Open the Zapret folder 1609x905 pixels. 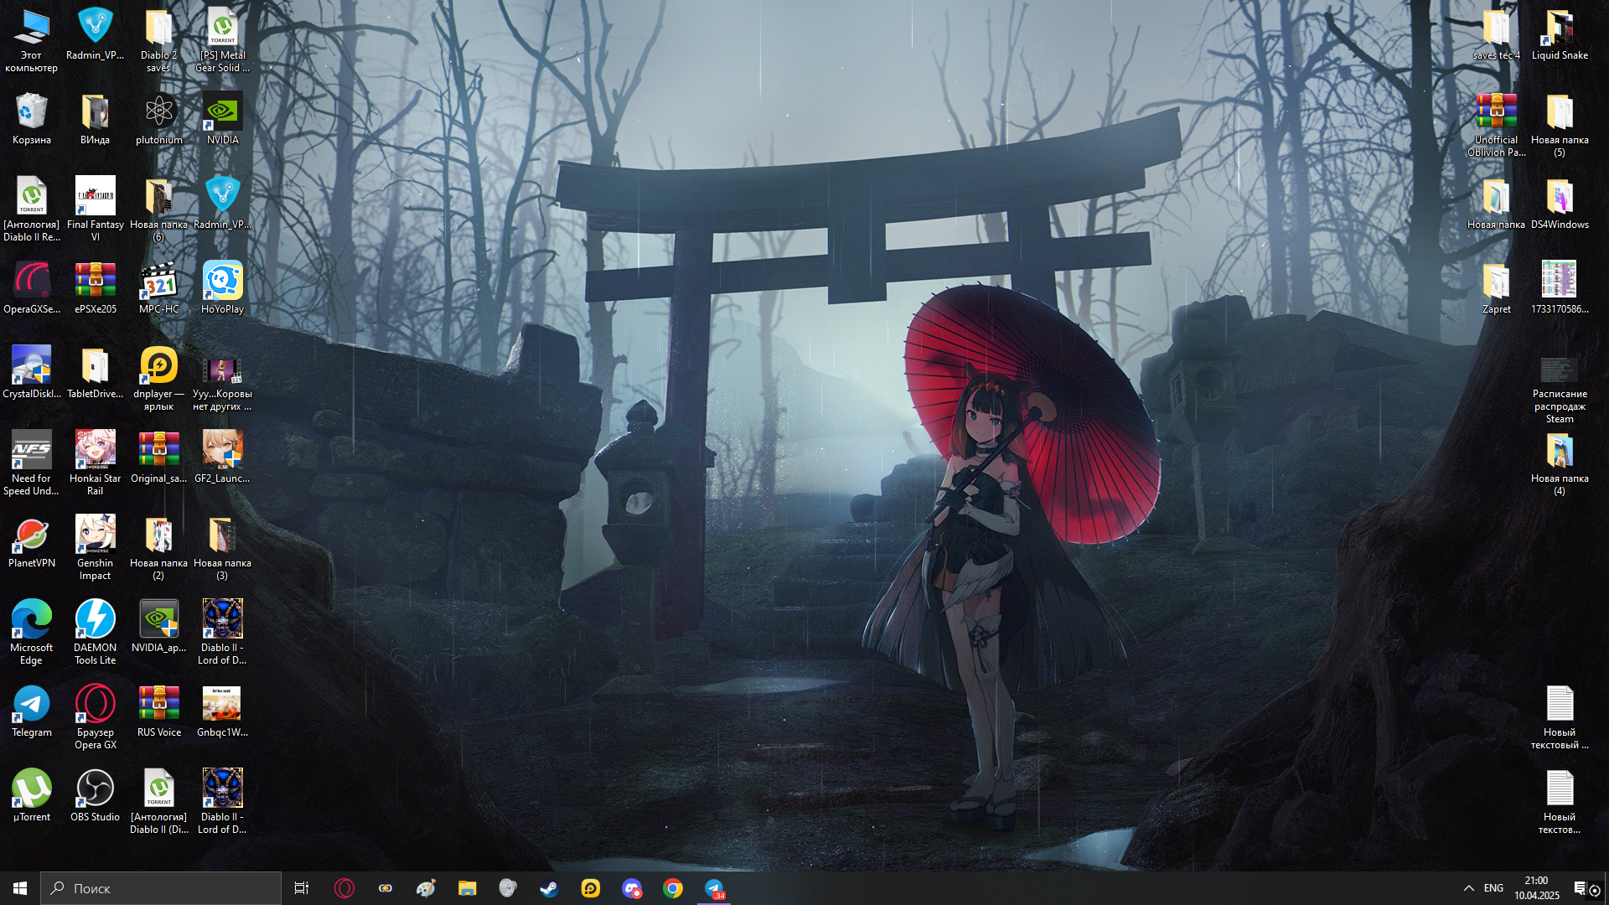pyautogui.click(x=1497, y=288)
